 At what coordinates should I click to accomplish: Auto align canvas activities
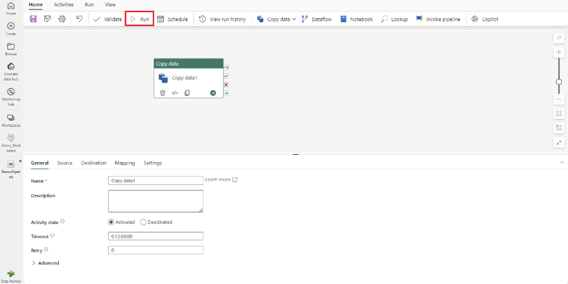(559, 128)
